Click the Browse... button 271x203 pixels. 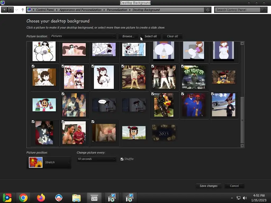pyautogui.click(x=128, y=36)
